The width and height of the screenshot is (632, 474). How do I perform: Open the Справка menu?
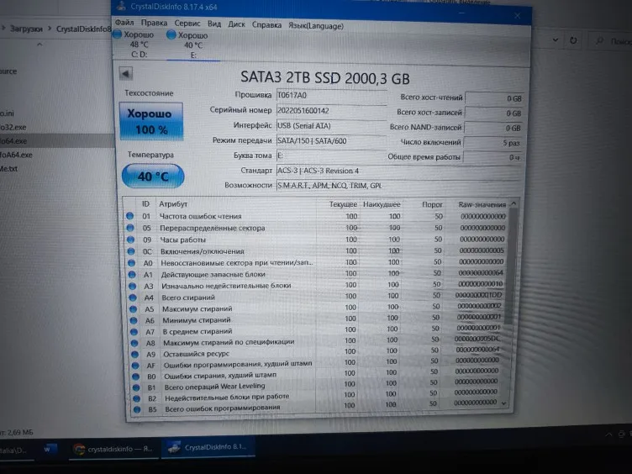pos(266,25)
